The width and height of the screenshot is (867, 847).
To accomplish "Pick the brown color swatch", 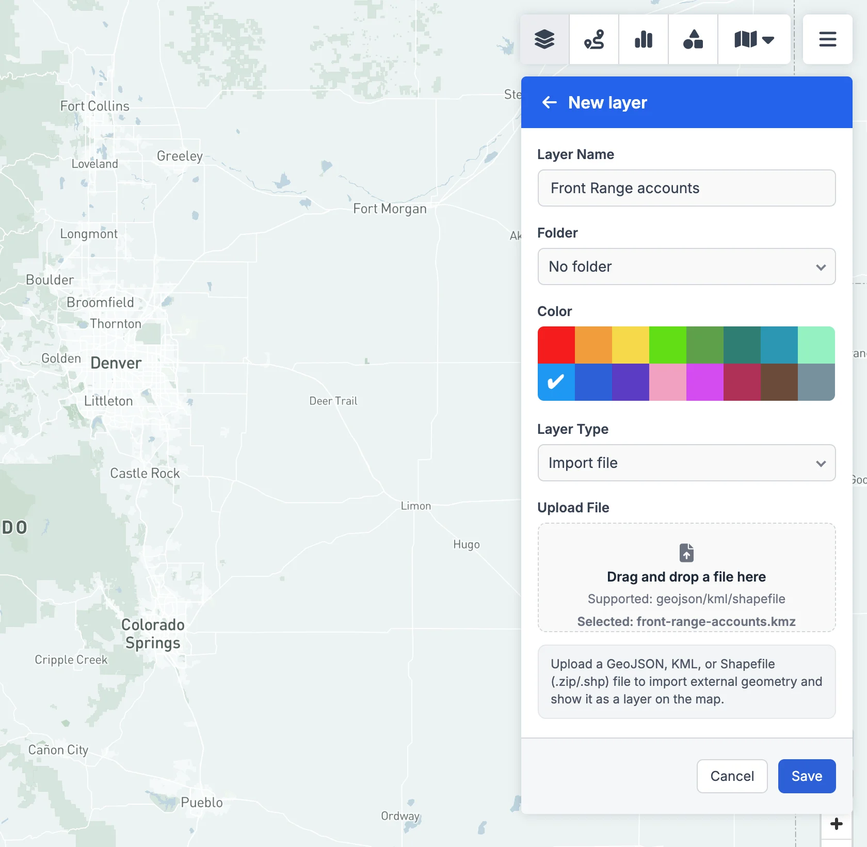I will coord(779,382).
